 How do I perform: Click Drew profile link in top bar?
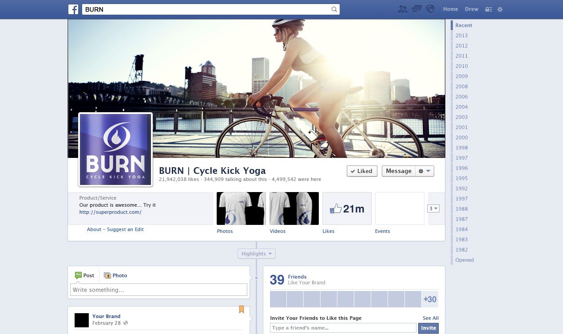tap(472, 9)
